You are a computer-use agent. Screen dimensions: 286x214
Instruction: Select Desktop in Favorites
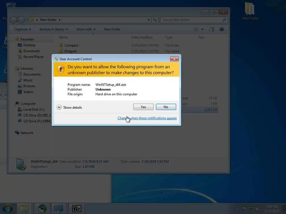(x=29, y=45)
